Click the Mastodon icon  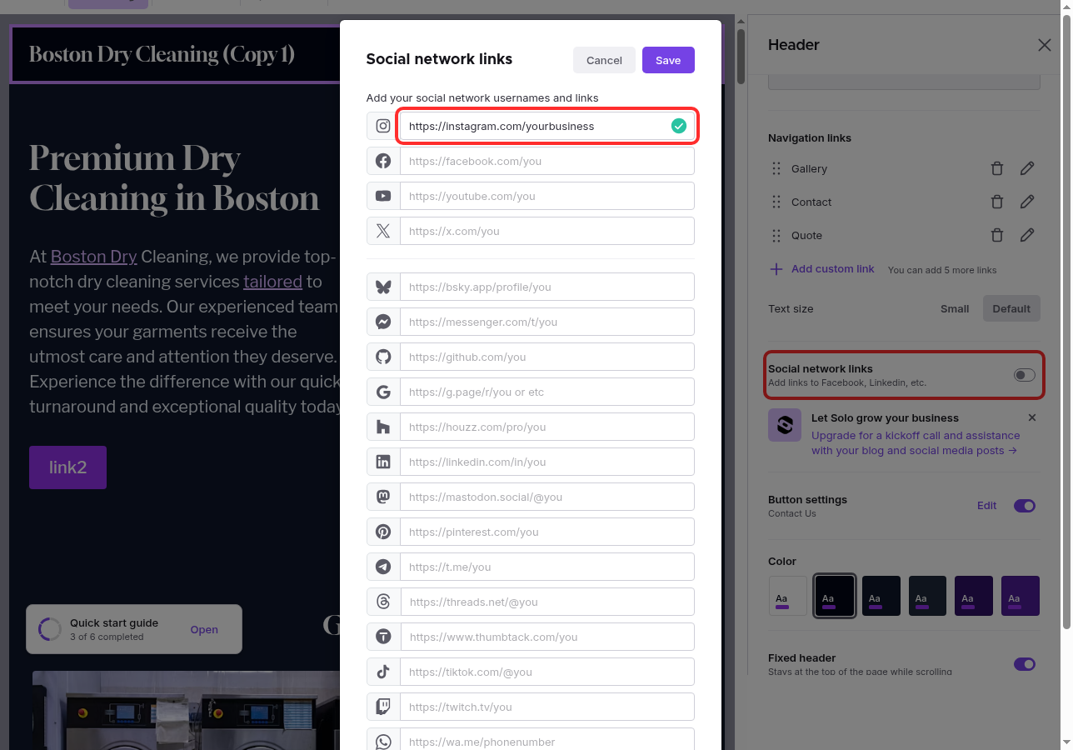click(383, 497)
